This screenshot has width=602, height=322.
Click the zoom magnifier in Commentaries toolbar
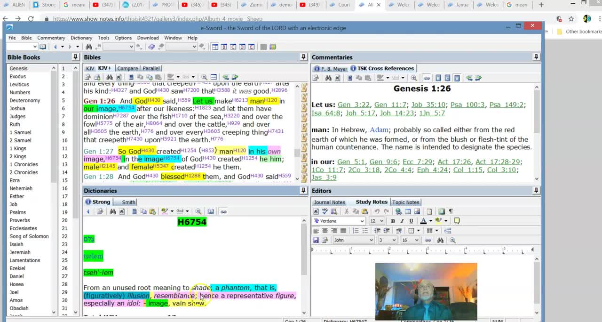click(x=414, y=78)
